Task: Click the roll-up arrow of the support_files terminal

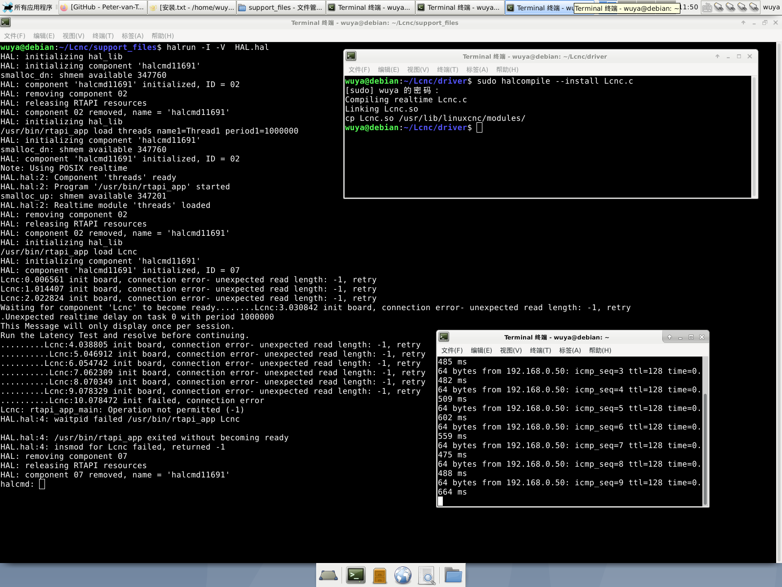Action: coord(743,23)
